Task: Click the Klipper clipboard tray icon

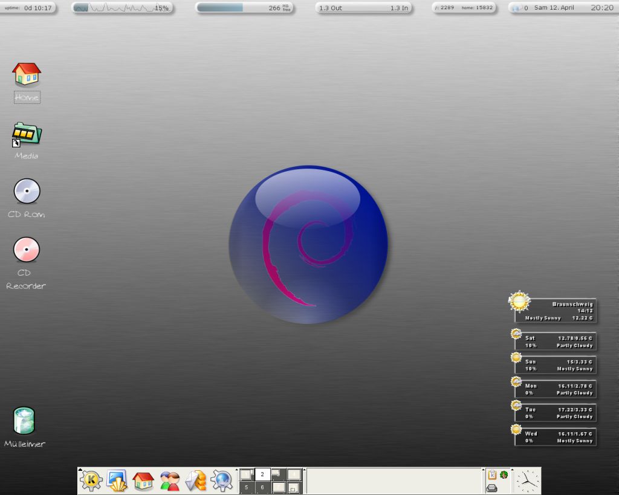Action: (492, 474)
